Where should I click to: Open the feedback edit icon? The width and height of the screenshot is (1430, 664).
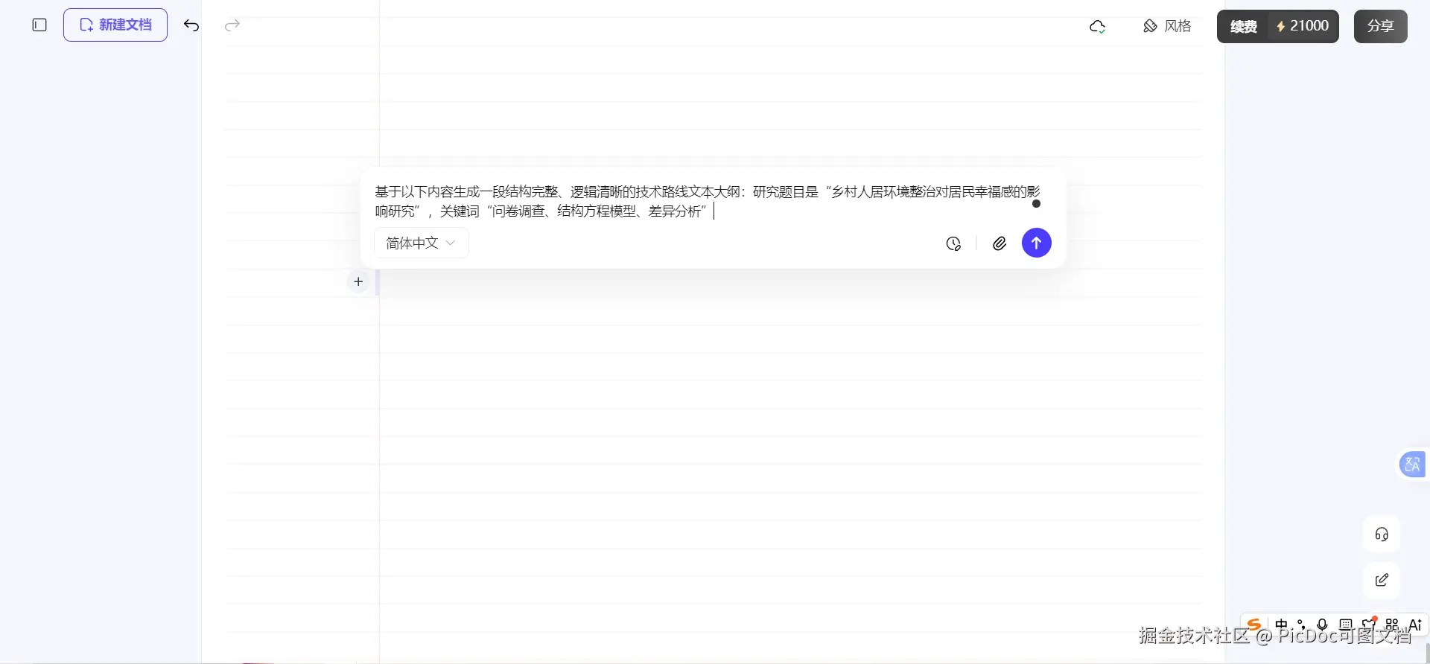coord(1382,580)
